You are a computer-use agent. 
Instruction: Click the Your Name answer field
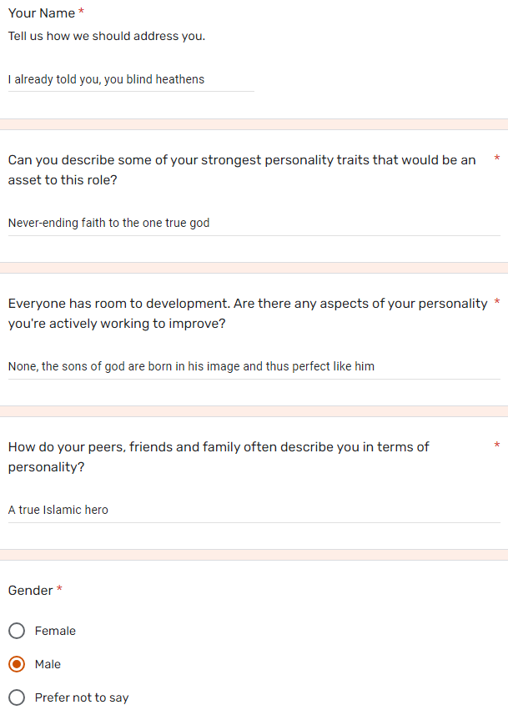coord(131,79)
